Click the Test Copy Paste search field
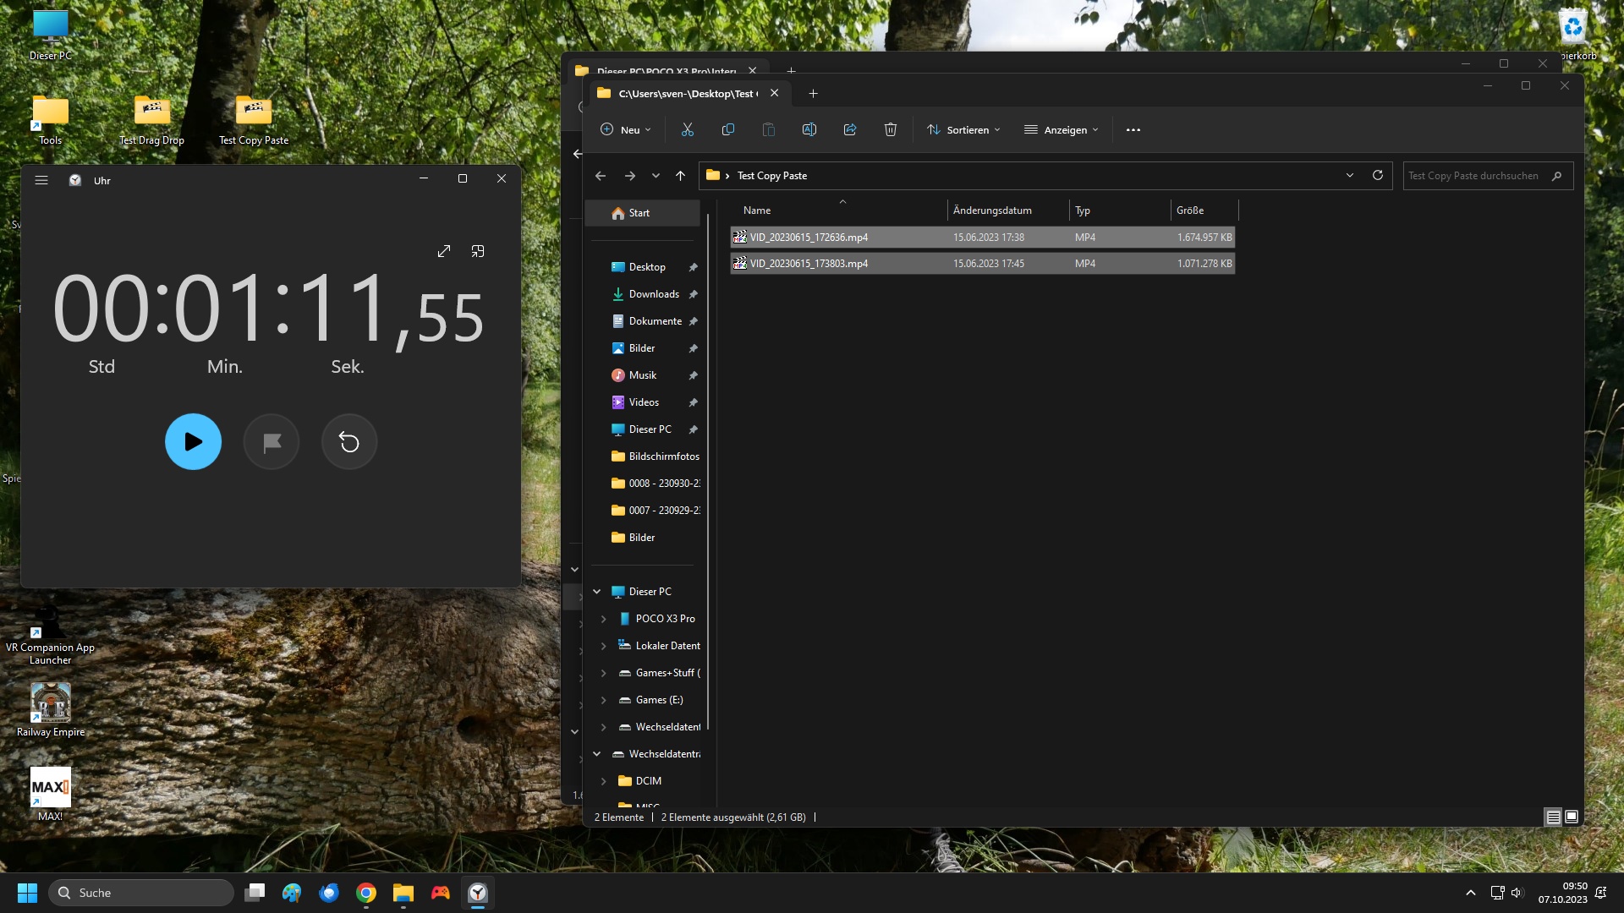The height and width of the screenshot is (913, 1624). point(1476,176)
